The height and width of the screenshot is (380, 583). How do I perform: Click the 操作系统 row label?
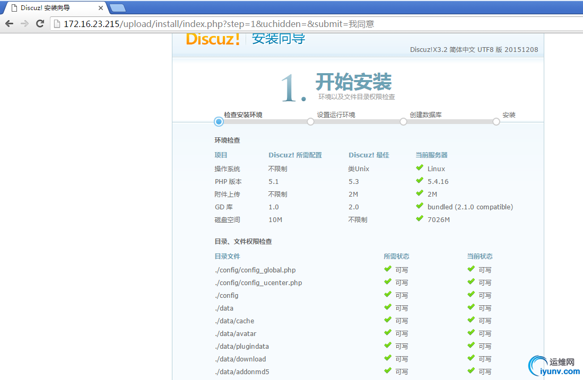point(227,169)
